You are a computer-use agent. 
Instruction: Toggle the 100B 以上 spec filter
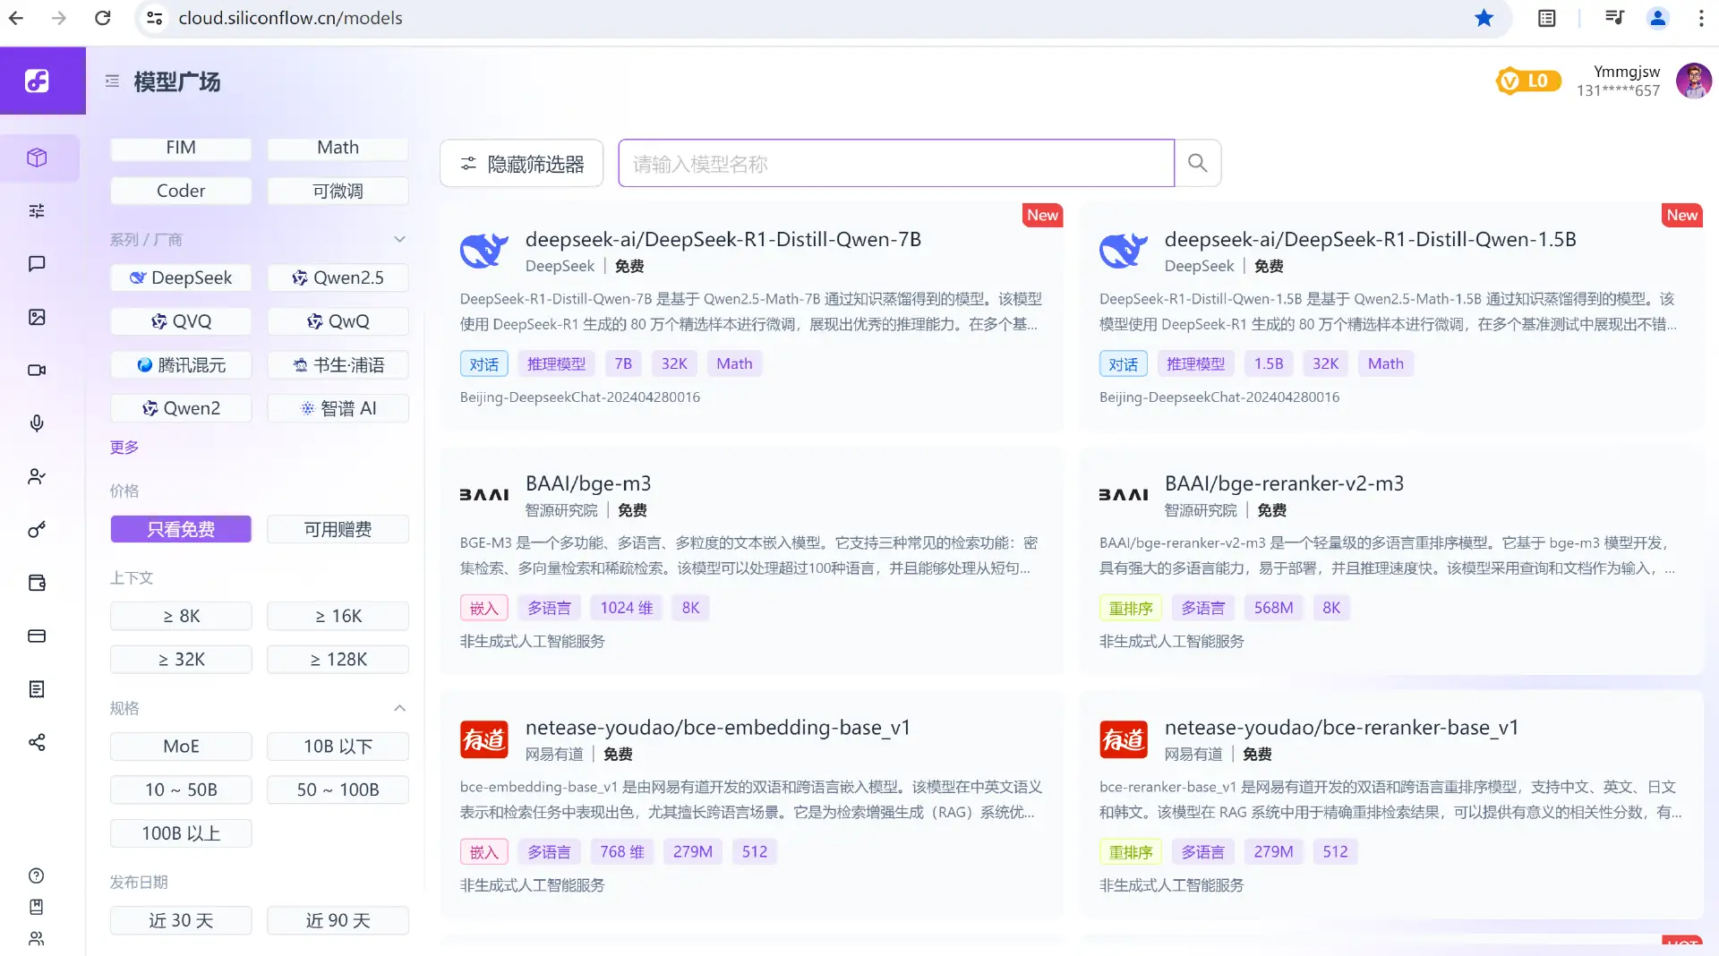(181, 833)
